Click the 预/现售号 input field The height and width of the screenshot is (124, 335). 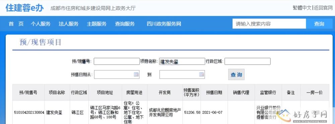(x=117, y=61)
